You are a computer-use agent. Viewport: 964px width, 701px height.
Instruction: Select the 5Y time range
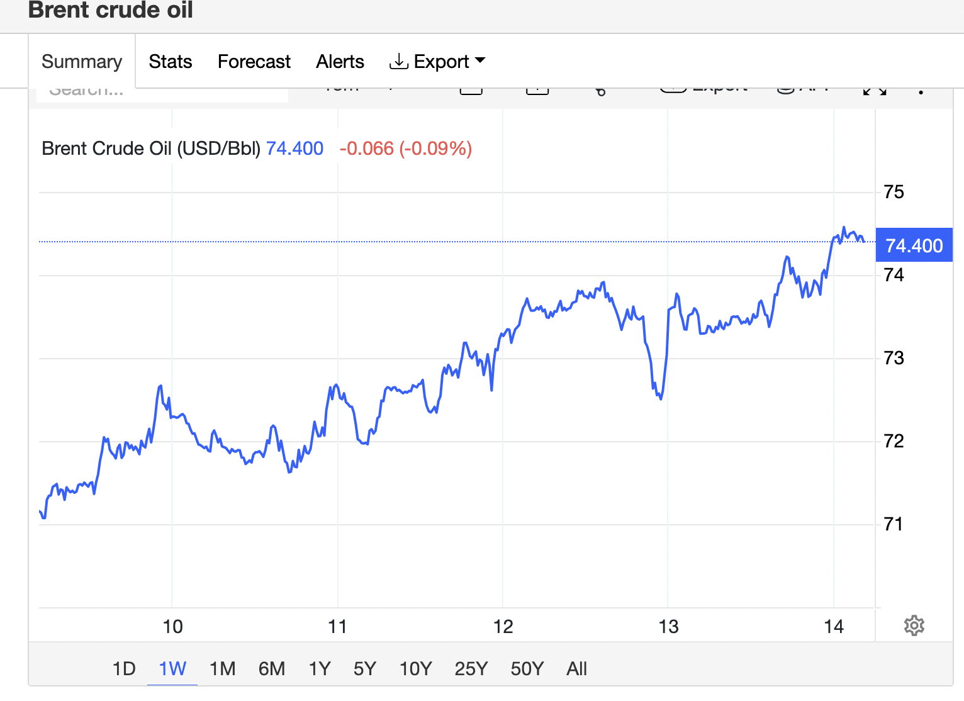coord(365,668)
